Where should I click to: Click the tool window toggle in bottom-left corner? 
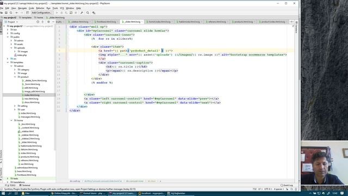tap(2, 189)
